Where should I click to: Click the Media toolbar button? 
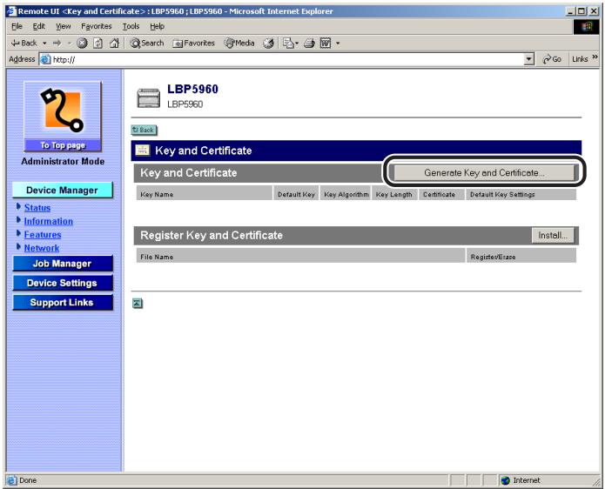tap(239, 44)
